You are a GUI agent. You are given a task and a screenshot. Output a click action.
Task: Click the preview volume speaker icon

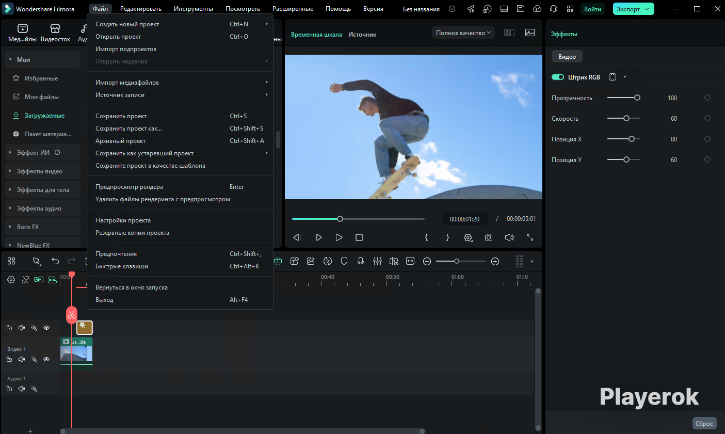[509, 237]
